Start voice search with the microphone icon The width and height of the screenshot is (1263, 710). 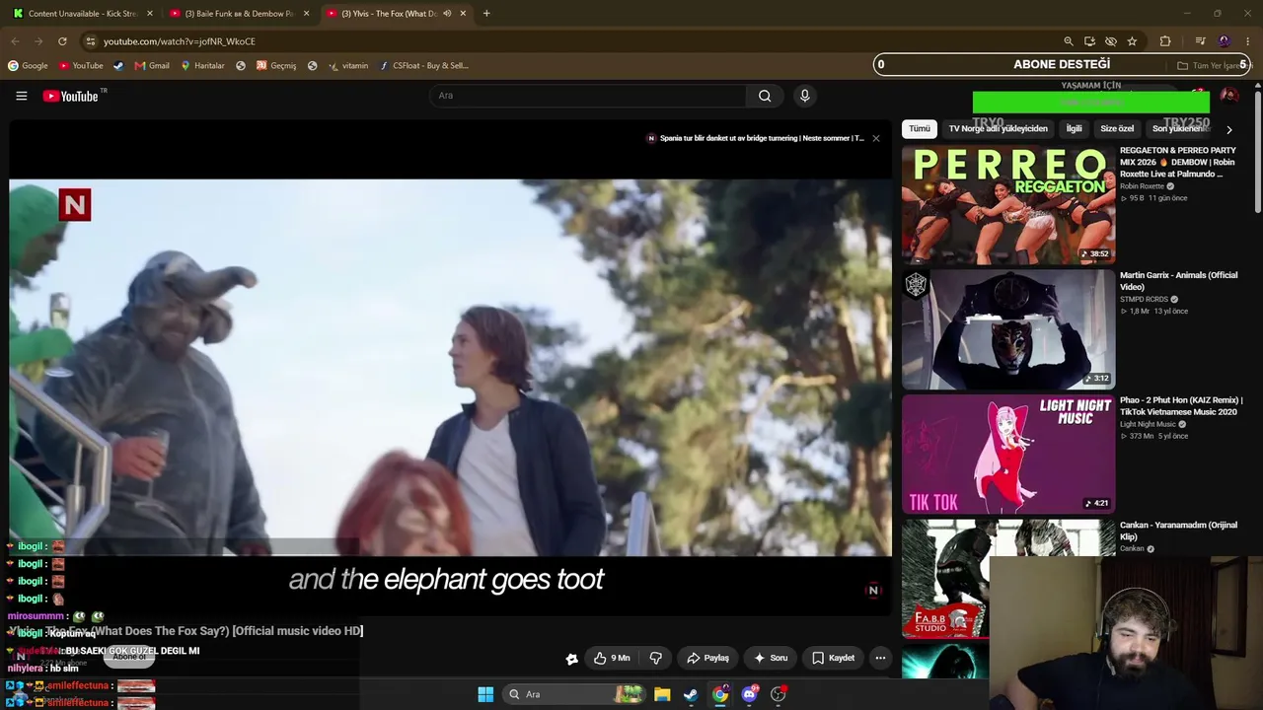tap(804, 96)
